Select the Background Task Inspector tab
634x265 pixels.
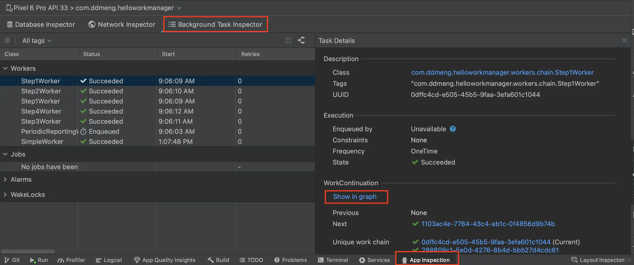click(215, 24)
